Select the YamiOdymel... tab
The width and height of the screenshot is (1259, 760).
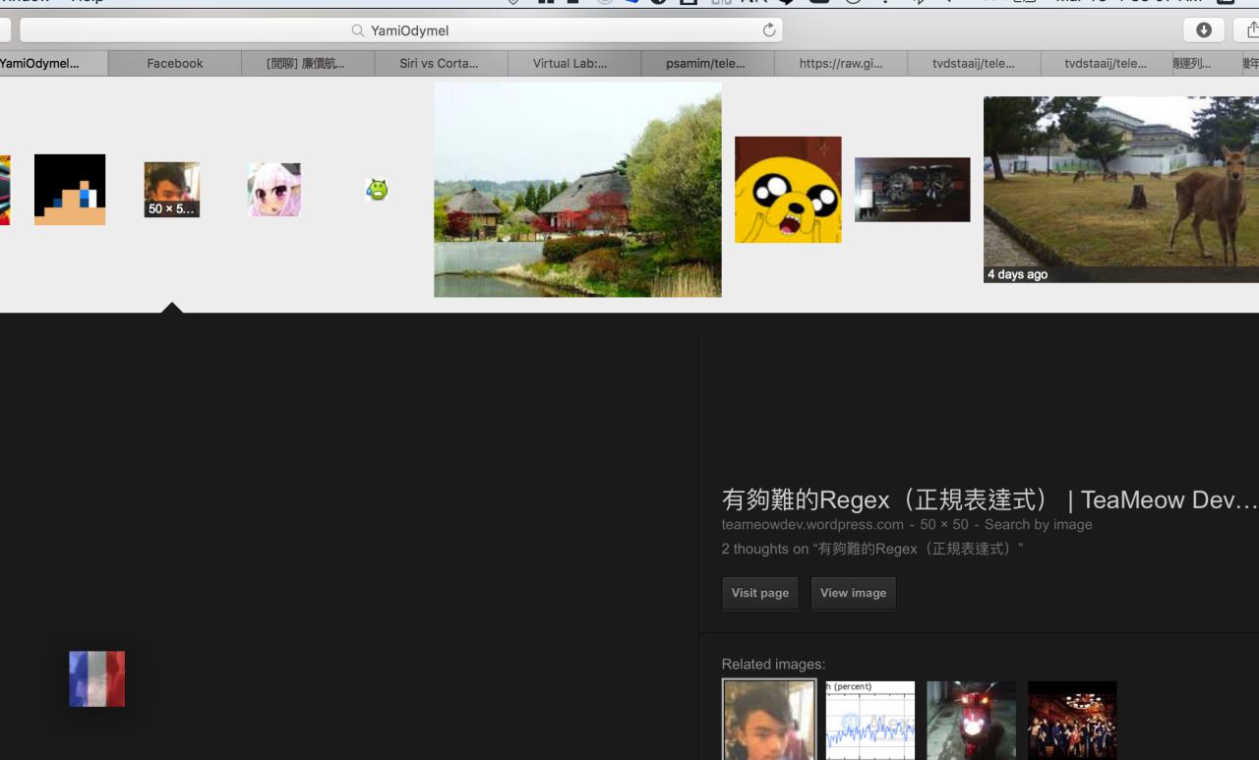pyautogui.click(x=53, y=63)
